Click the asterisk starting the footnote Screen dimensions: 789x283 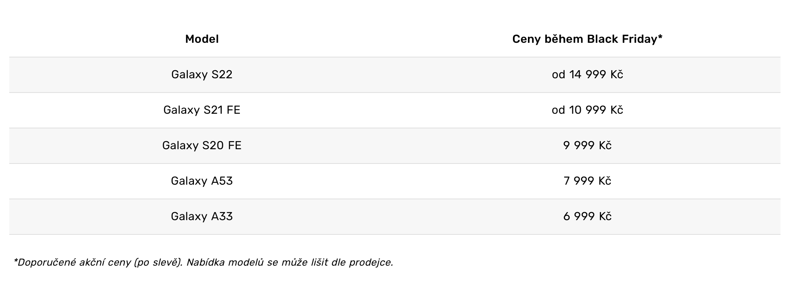click(15, 261)
